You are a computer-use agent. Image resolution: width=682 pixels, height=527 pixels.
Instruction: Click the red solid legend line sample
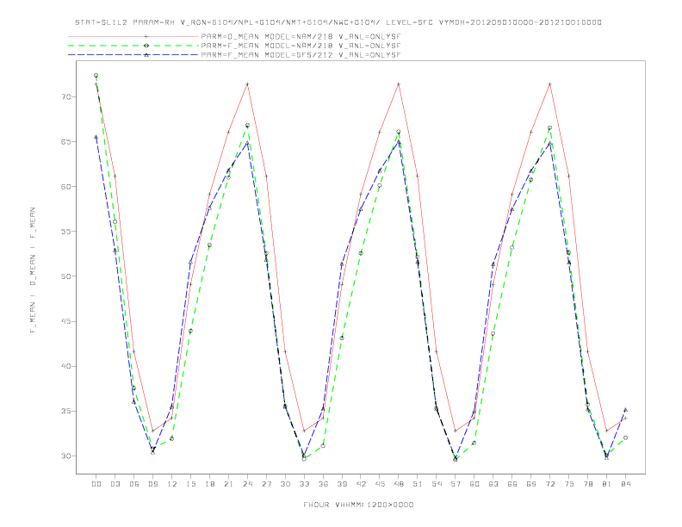[133, 36]
